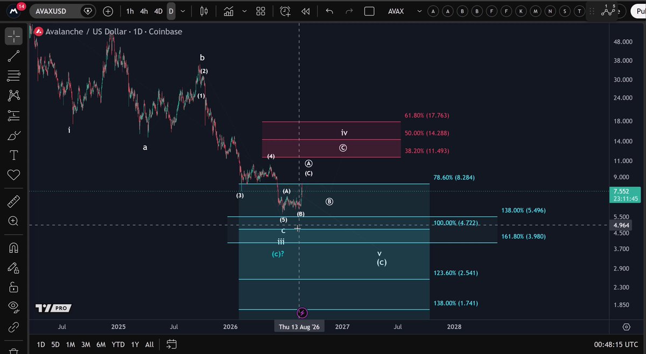This screenshot has height=354, width=646.
Task: Select the Text annotation tool
Action: tap(13, 155)
